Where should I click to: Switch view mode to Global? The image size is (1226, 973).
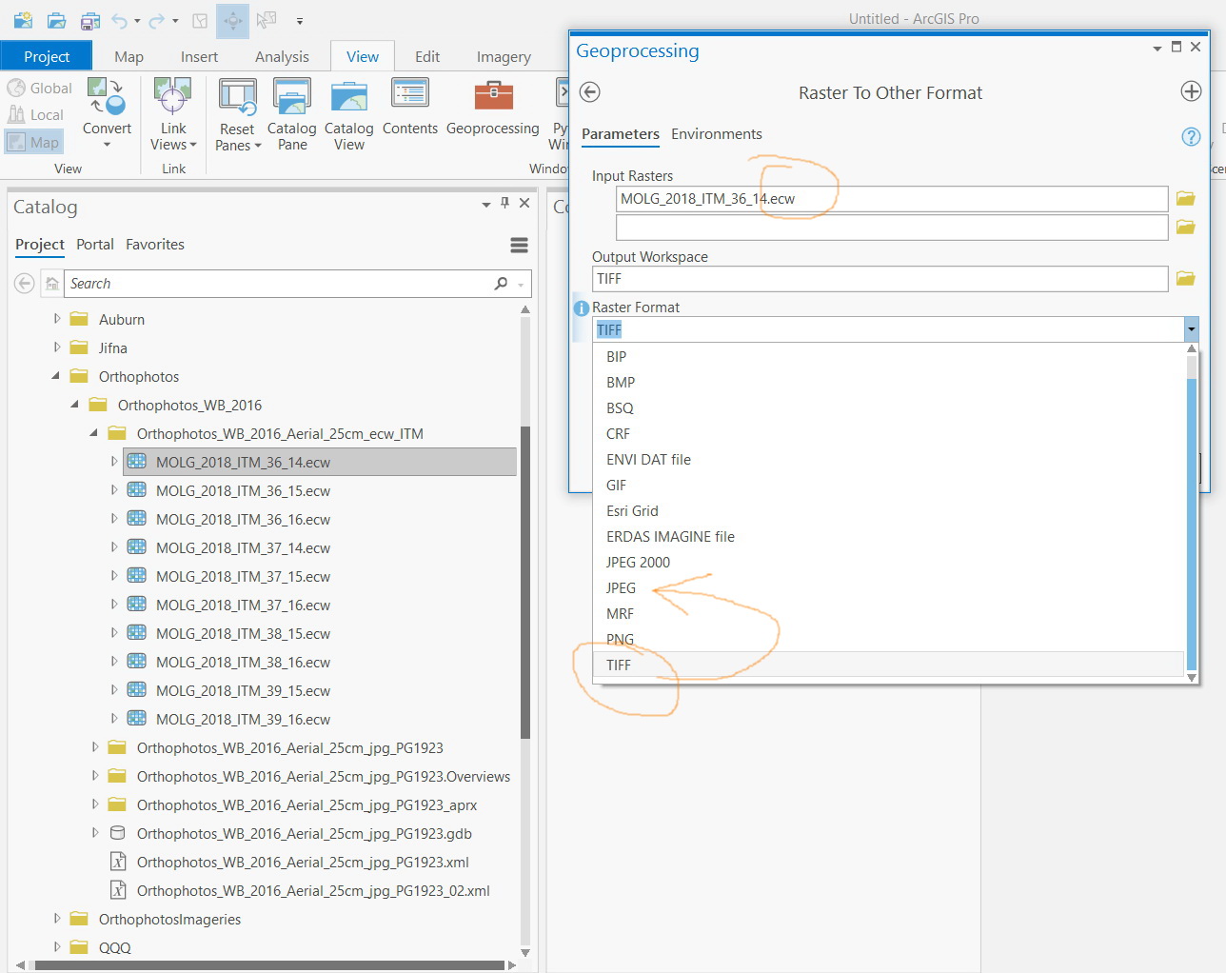coord(40,88)
